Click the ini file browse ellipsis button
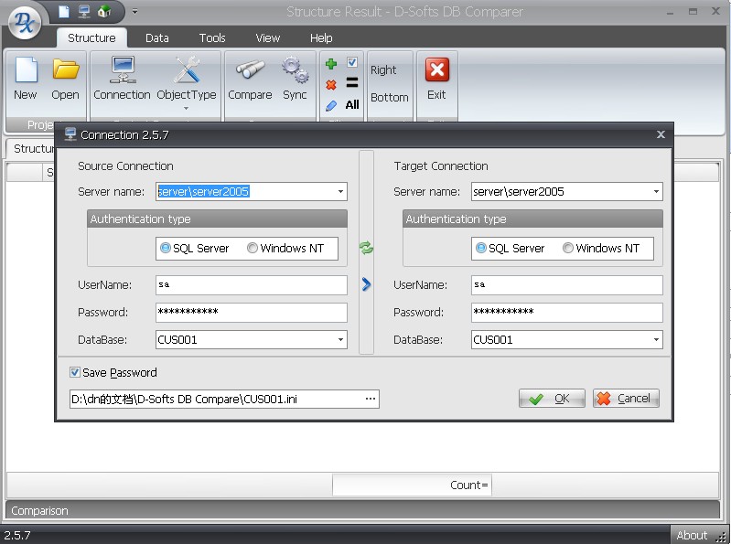 371,400
